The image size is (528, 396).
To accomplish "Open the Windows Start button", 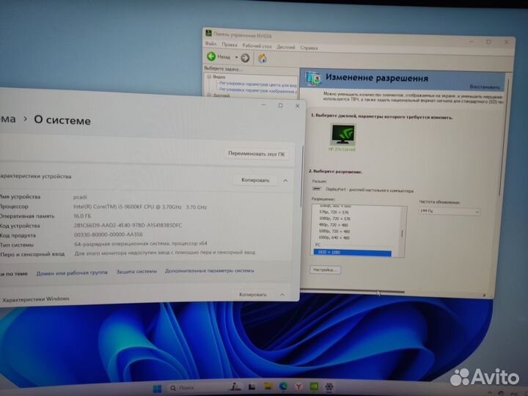I will (156, 386).
